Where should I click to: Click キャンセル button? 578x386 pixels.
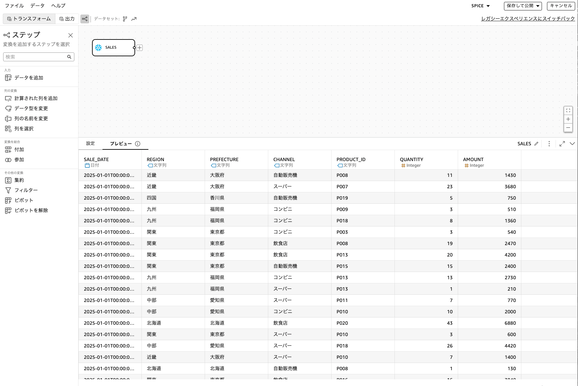(x=561, y=6)
